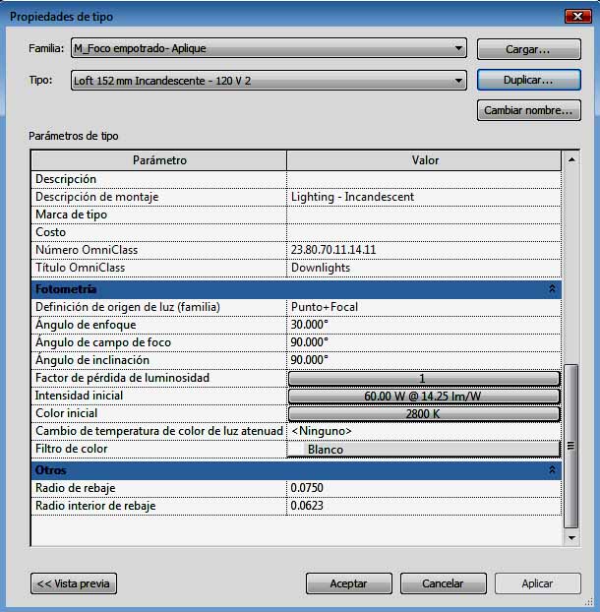Click the Parámetro column header

(x=159, y=160)
